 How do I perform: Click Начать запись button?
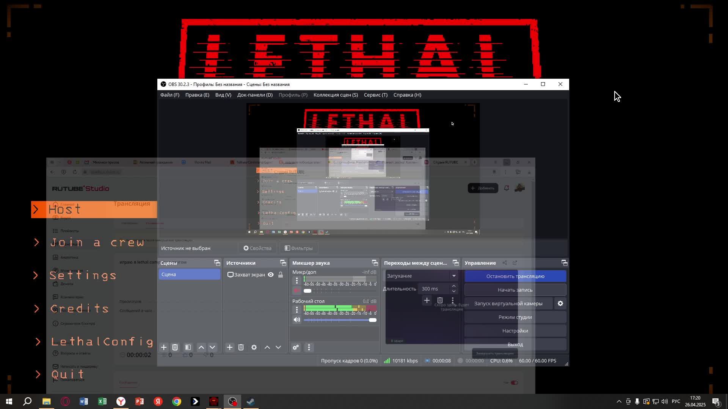(x=515, y=290)
